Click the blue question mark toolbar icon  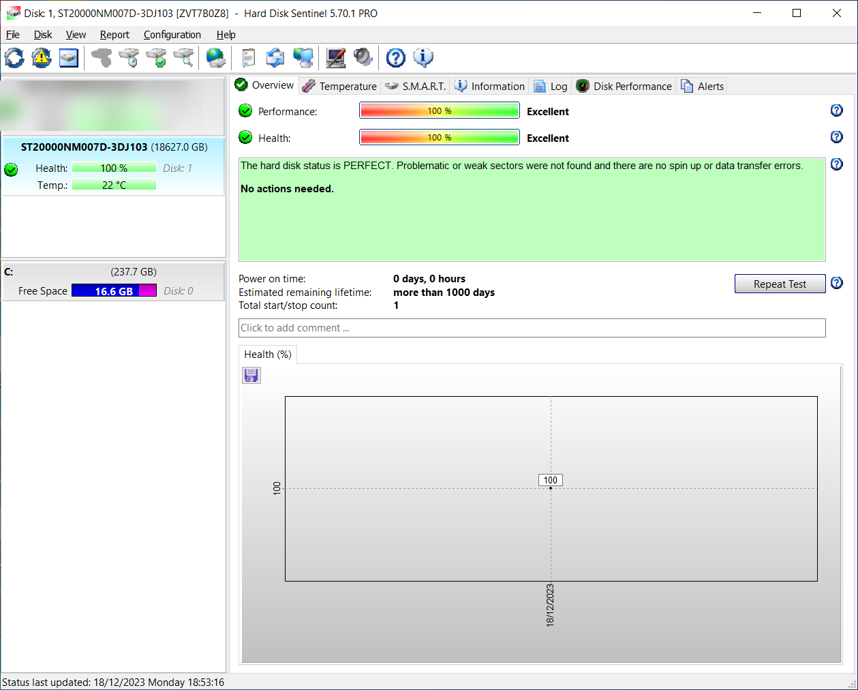(x=395, y=58)
